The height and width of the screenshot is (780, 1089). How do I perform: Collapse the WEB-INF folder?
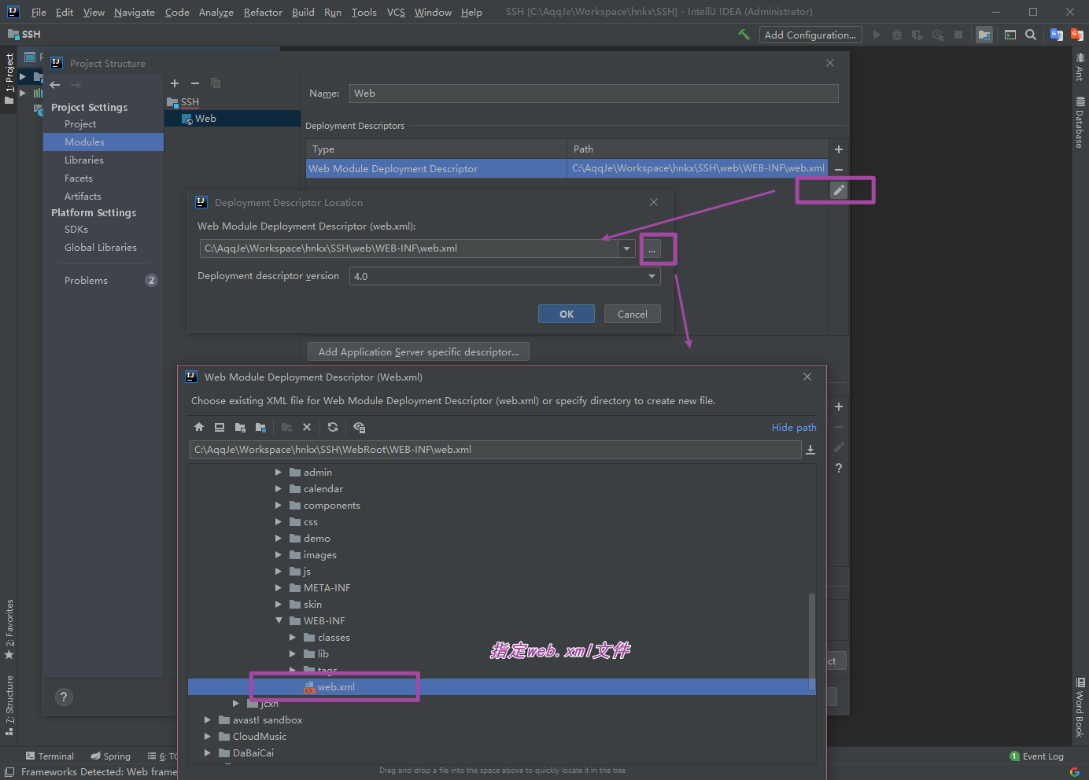tap(279, 621)
